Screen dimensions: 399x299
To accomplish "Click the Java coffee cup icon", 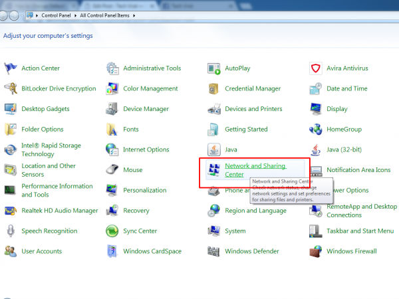I will pyautogui.click(x=214, y=149).
